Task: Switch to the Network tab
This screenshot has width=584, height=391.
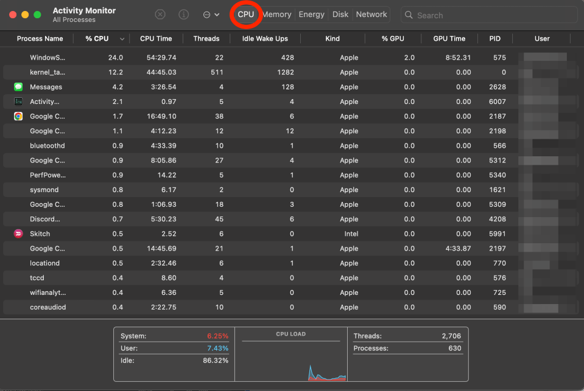Action: [x=371, y=15]
